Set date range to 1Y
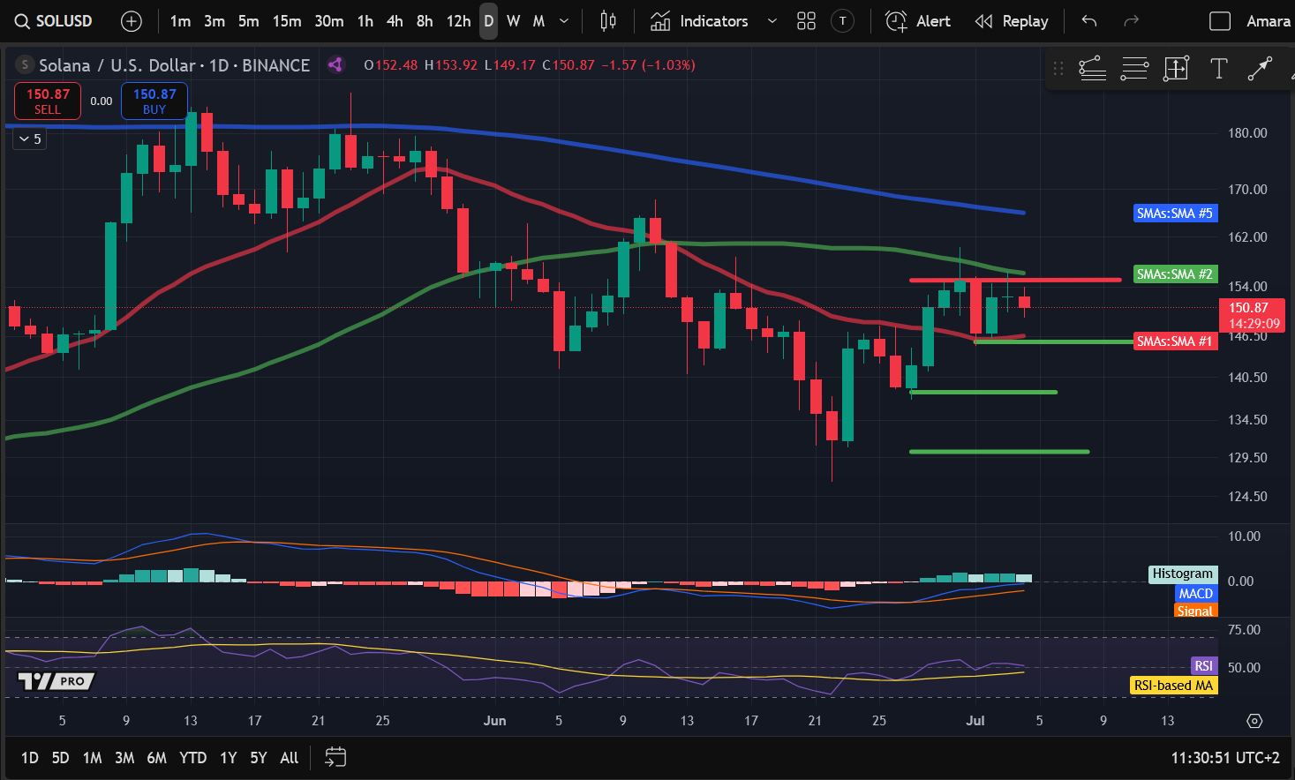The height and width of the screenshot is (780, 1295). tap(229, 758)
